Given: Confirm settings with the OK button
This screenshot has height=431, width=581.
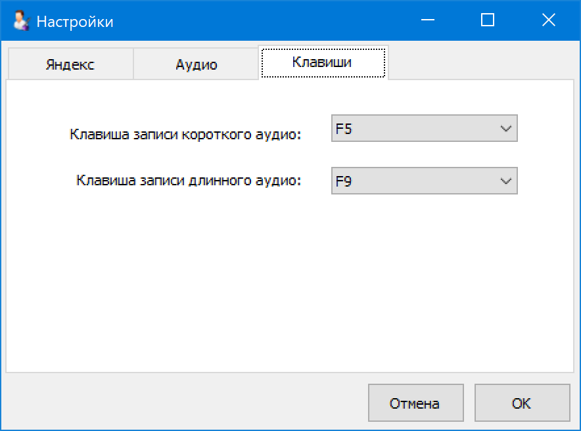Looking at the screenshot, I should (x=521, y=403).
